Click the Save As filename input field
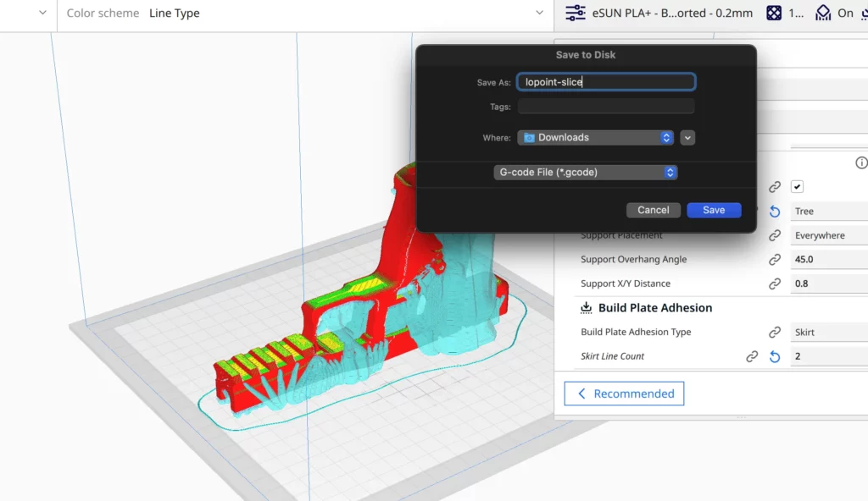 (x=605, y=82)
